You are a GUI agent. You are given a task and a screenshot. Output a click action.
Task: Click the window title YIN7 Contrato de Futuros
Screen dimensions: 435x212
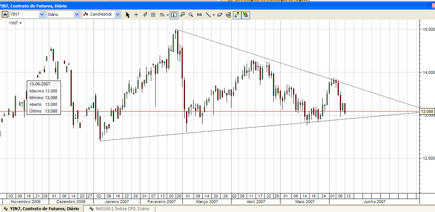click(33, 6)
